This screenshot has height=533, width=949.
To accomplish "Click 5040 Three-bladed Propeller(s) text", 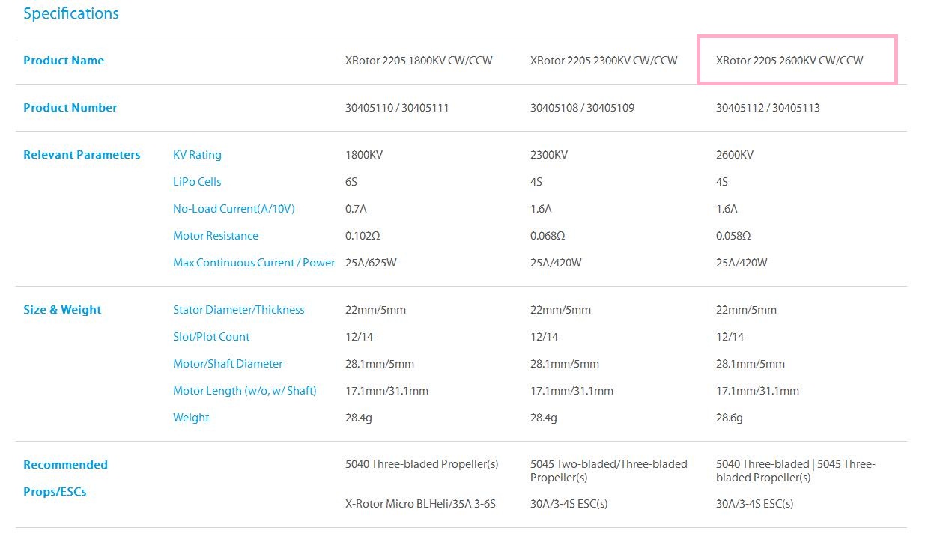I will pos(422,464).
